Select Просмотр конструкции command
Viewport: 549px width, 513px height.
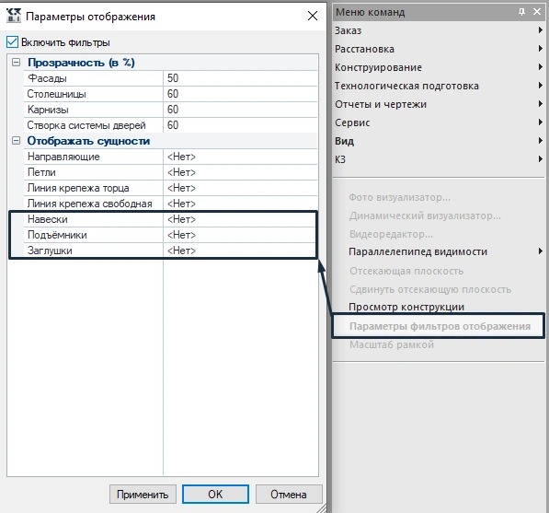point(406,307)
